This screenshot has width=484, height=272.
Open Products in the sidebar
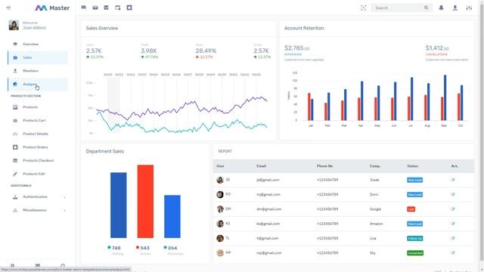[x=38, y=107]
